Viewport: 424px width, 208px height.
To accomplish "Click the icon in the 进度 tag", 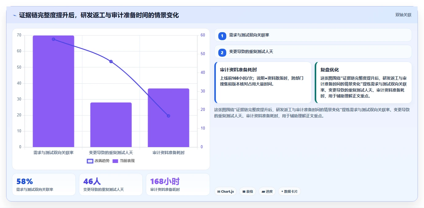I will [263, 192].
